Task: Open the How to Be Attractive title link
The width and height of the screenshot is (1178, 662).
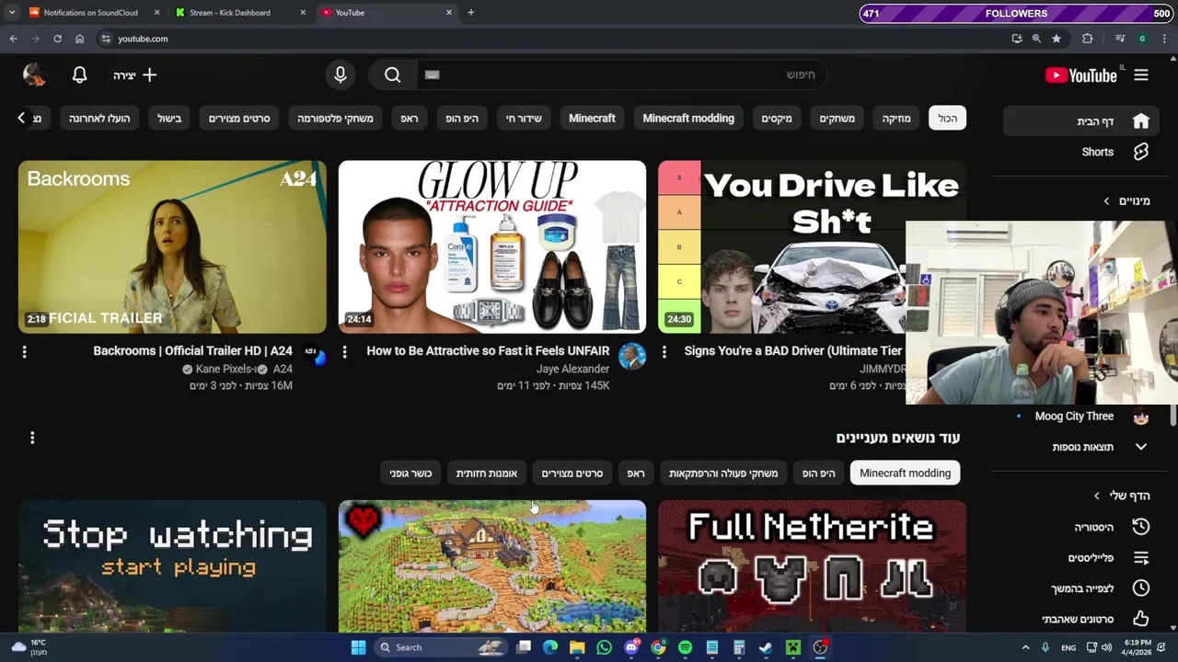Action: 488,350
